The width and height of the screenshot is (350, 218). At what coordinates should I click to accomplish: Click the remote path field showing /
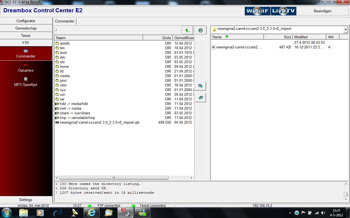(118, 30)
